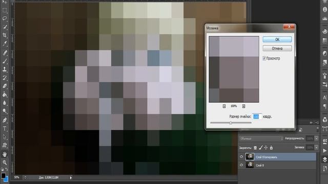Select the Lasso tool
Viewport: 328px width, 184px height.
(5, 18)
